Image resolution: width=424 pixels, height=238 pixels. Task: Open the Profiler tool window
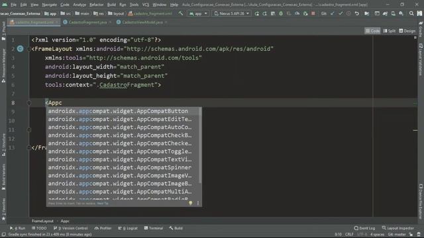pos(103,228)
